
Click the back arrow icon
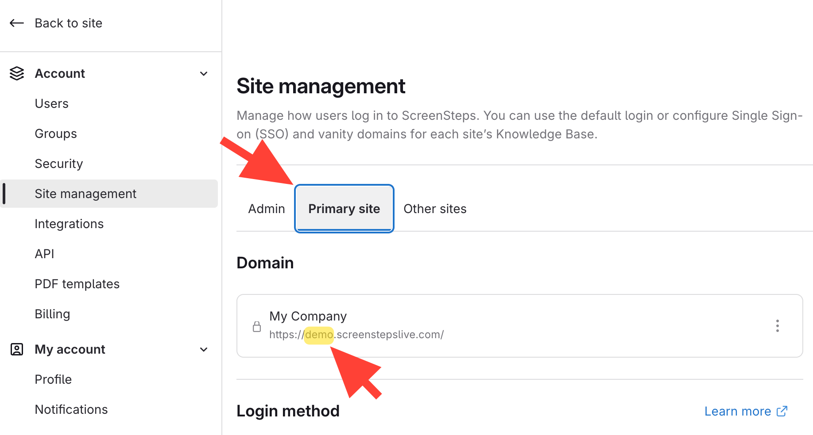click(17, 23)
